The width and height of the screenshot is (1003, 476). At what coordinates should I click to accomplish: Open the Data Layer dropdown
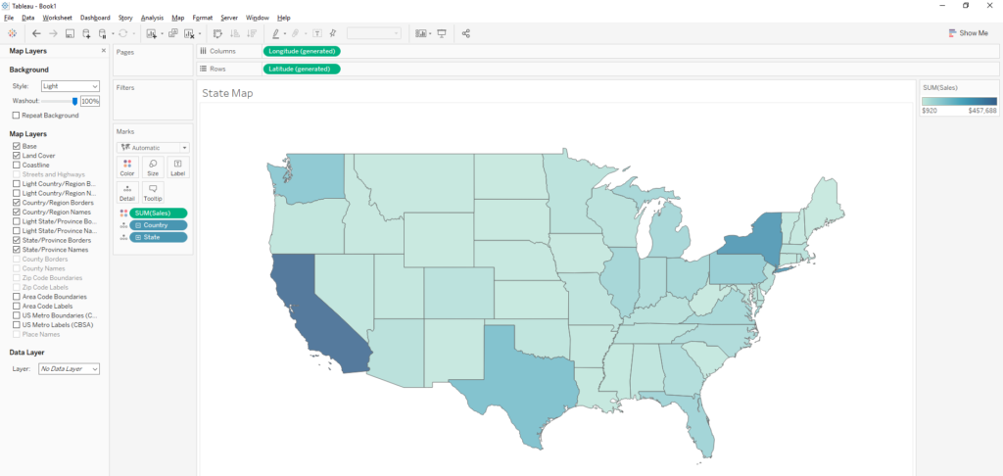(69, 369)
